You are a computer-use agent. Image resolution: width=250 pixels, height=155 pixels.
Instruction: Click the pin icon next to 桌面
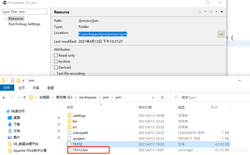59,118
